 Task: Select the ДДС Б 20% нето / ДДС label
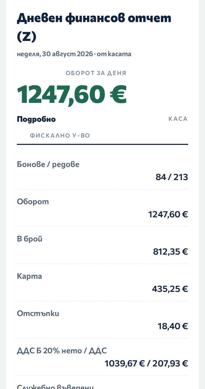pyautogui.click(x=62, y=351)
